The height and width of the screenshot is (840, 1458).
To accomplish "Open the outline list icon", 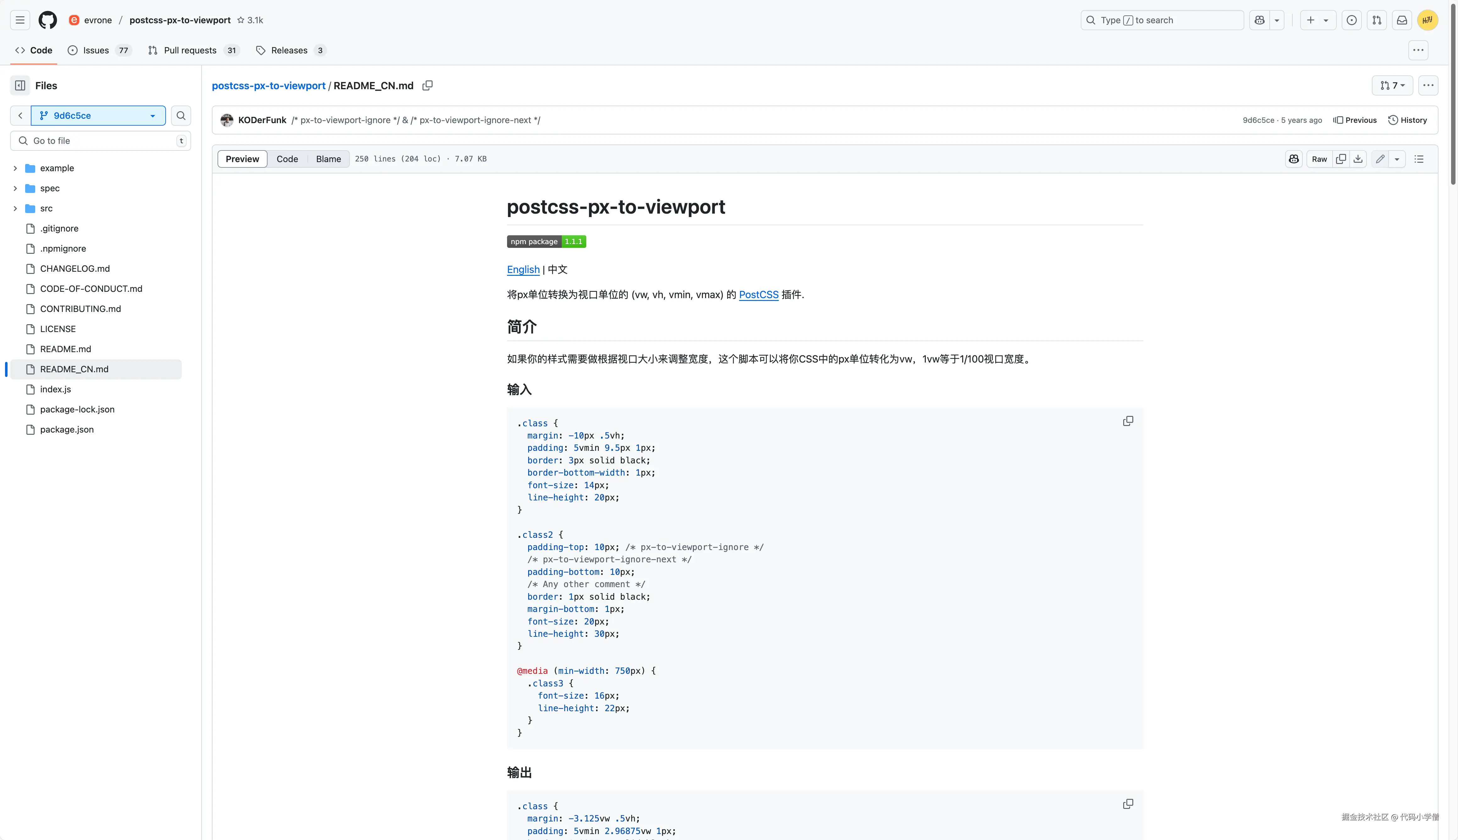I will 1419,159.
